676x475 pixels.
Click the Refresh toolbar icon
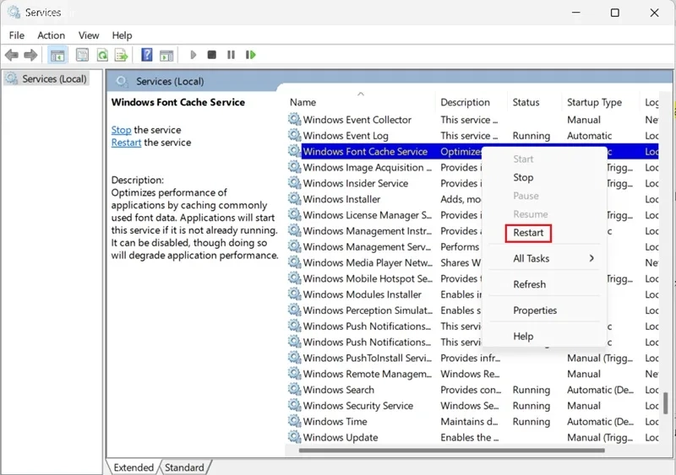point(102,55)
